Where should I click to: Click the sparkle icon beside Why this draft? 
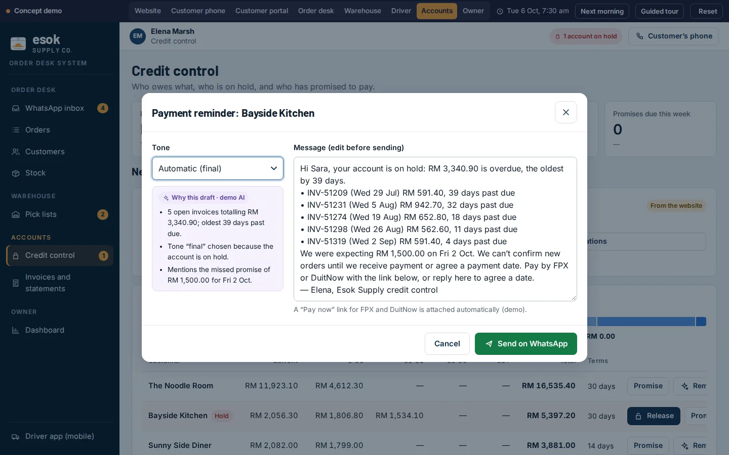pyautogui.click(x=166, y=198)
